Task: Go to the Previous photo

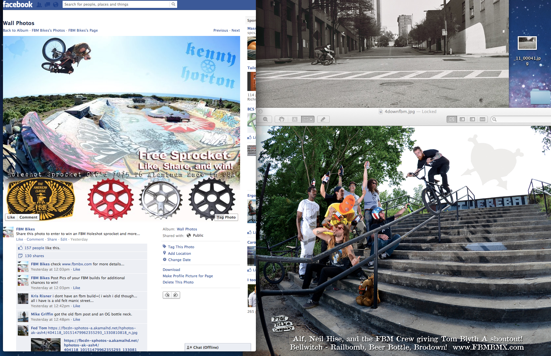Action: 221,30
